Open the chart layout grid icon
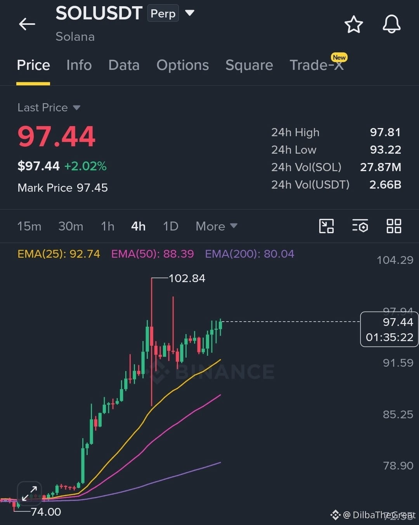Viewport: 419px width, 525px height. coord(394,226)
